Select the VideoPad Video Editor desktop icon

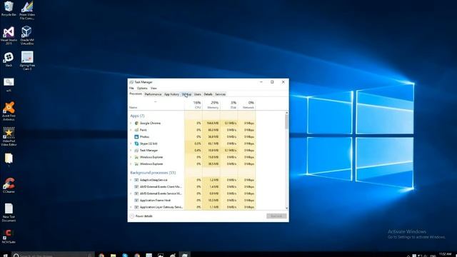pyautogui.click(x=9, y=136)
